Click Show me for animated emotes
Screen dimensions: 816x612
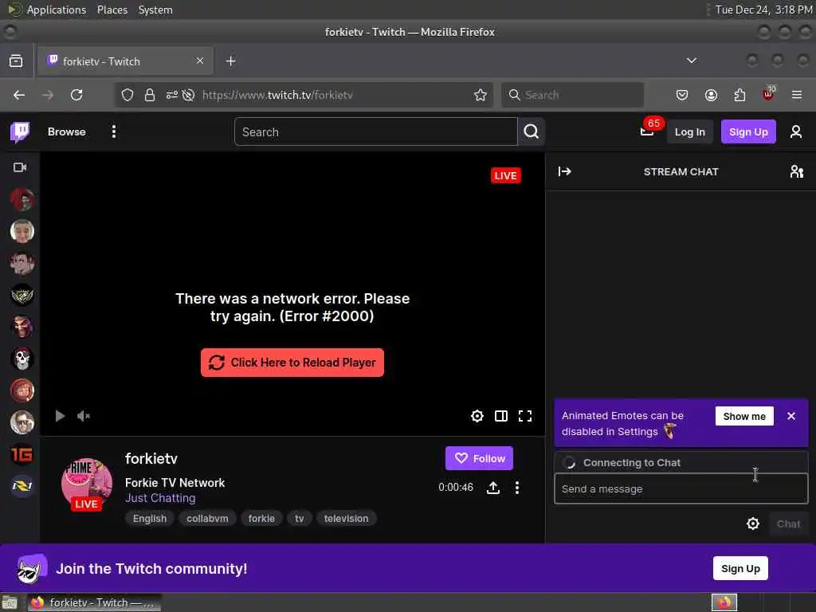click(744, 416)
